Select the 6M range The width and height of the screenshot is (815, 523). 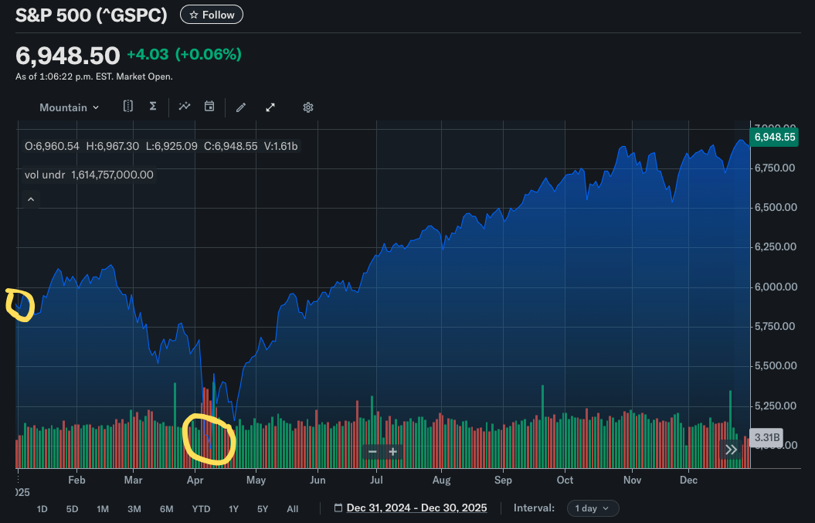tap(166, 509)
